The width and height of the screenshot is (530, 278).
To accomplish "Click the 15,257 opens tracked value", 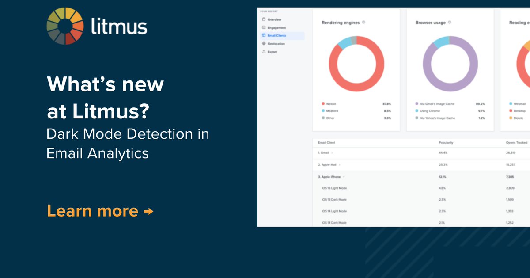I will pos(511,165).
